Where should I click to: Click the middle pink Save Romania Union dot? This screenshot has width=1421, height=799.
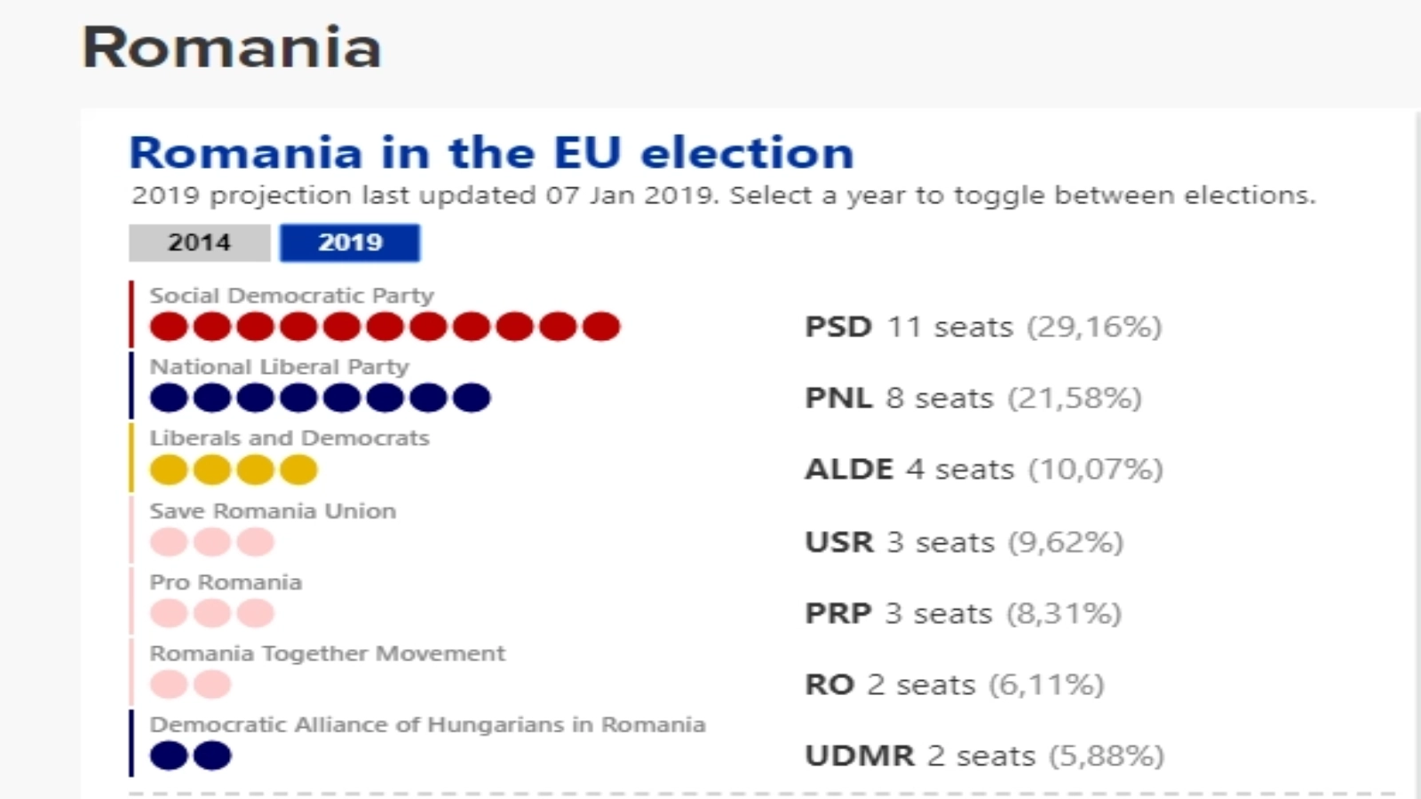(x=212, y=542)
